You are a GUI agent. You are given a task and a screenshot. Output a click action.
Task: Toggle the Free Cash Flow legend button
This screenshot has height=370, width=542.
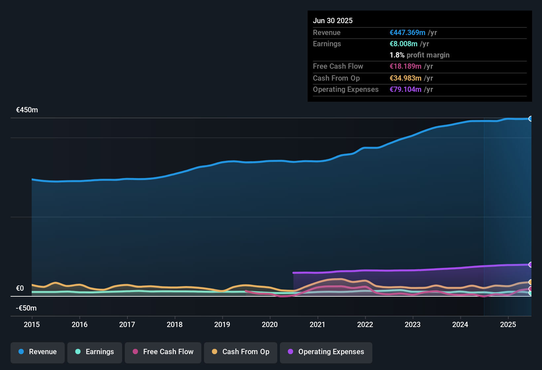[x=163, y=352]
